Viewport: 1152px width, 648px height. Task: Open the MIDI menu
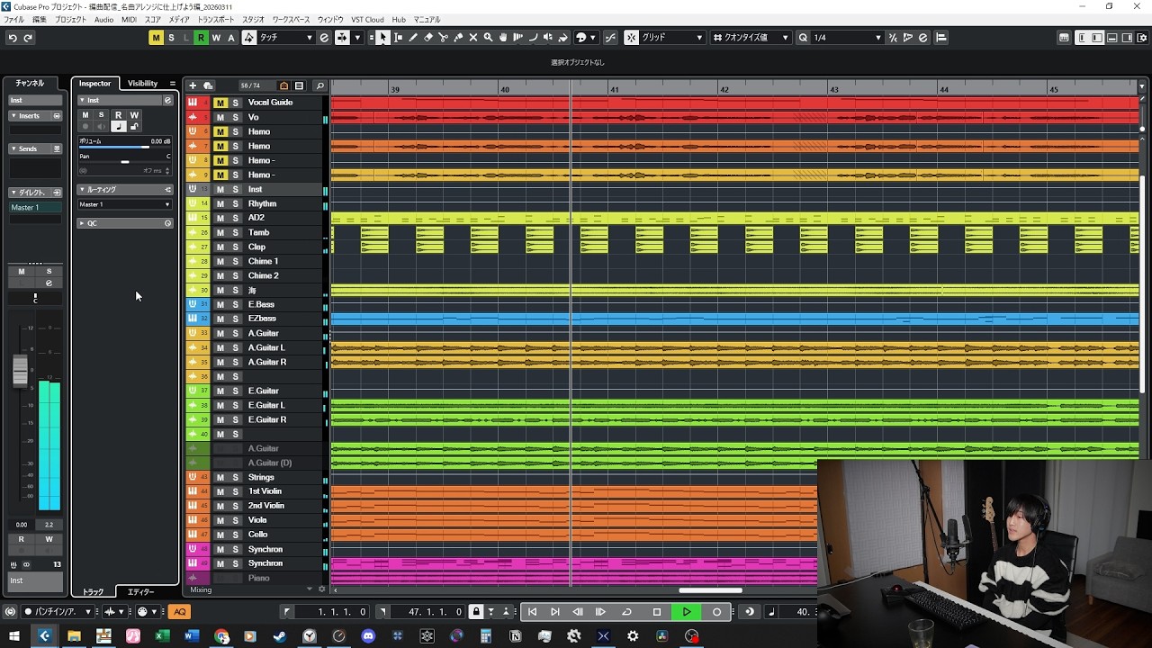click(x=129, y=20)
